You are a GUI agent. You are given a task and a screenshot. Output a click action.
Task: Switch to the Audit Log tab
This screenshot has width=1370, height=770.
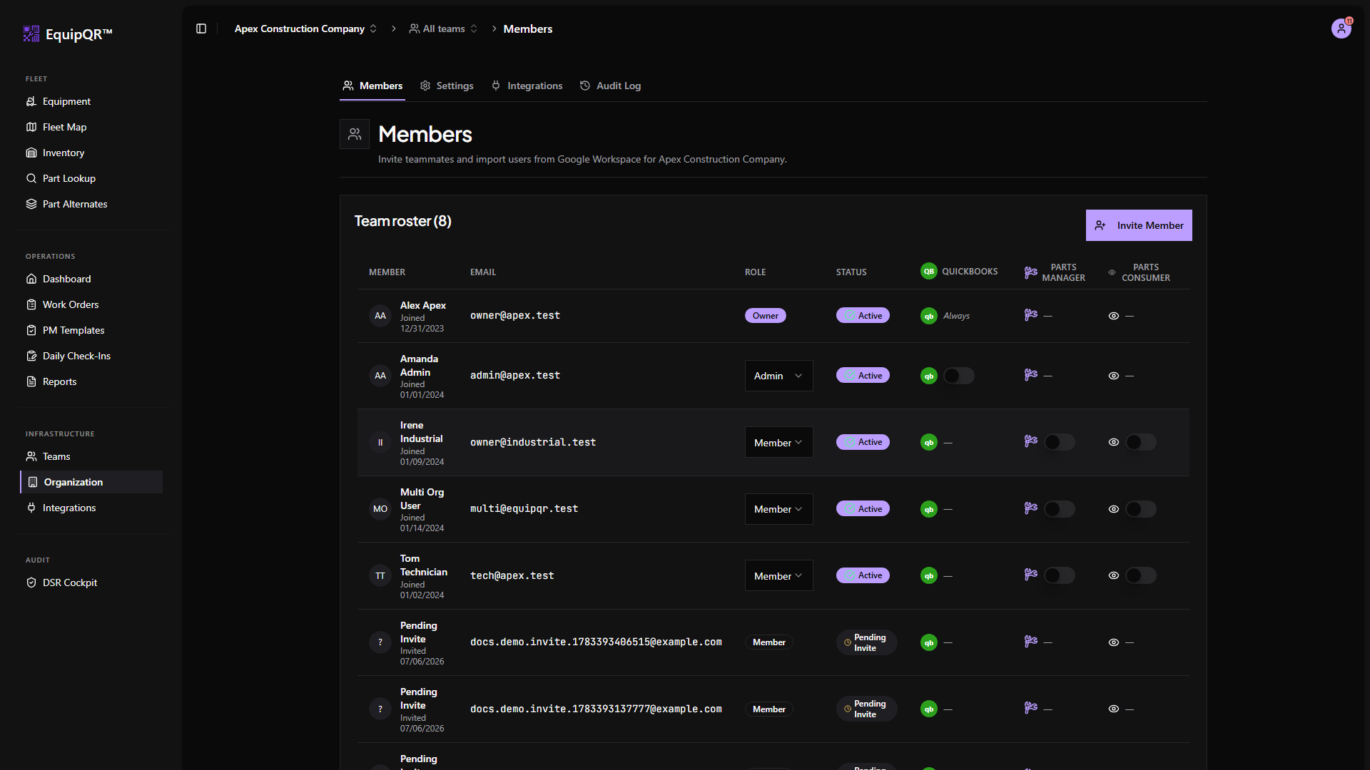610,86
